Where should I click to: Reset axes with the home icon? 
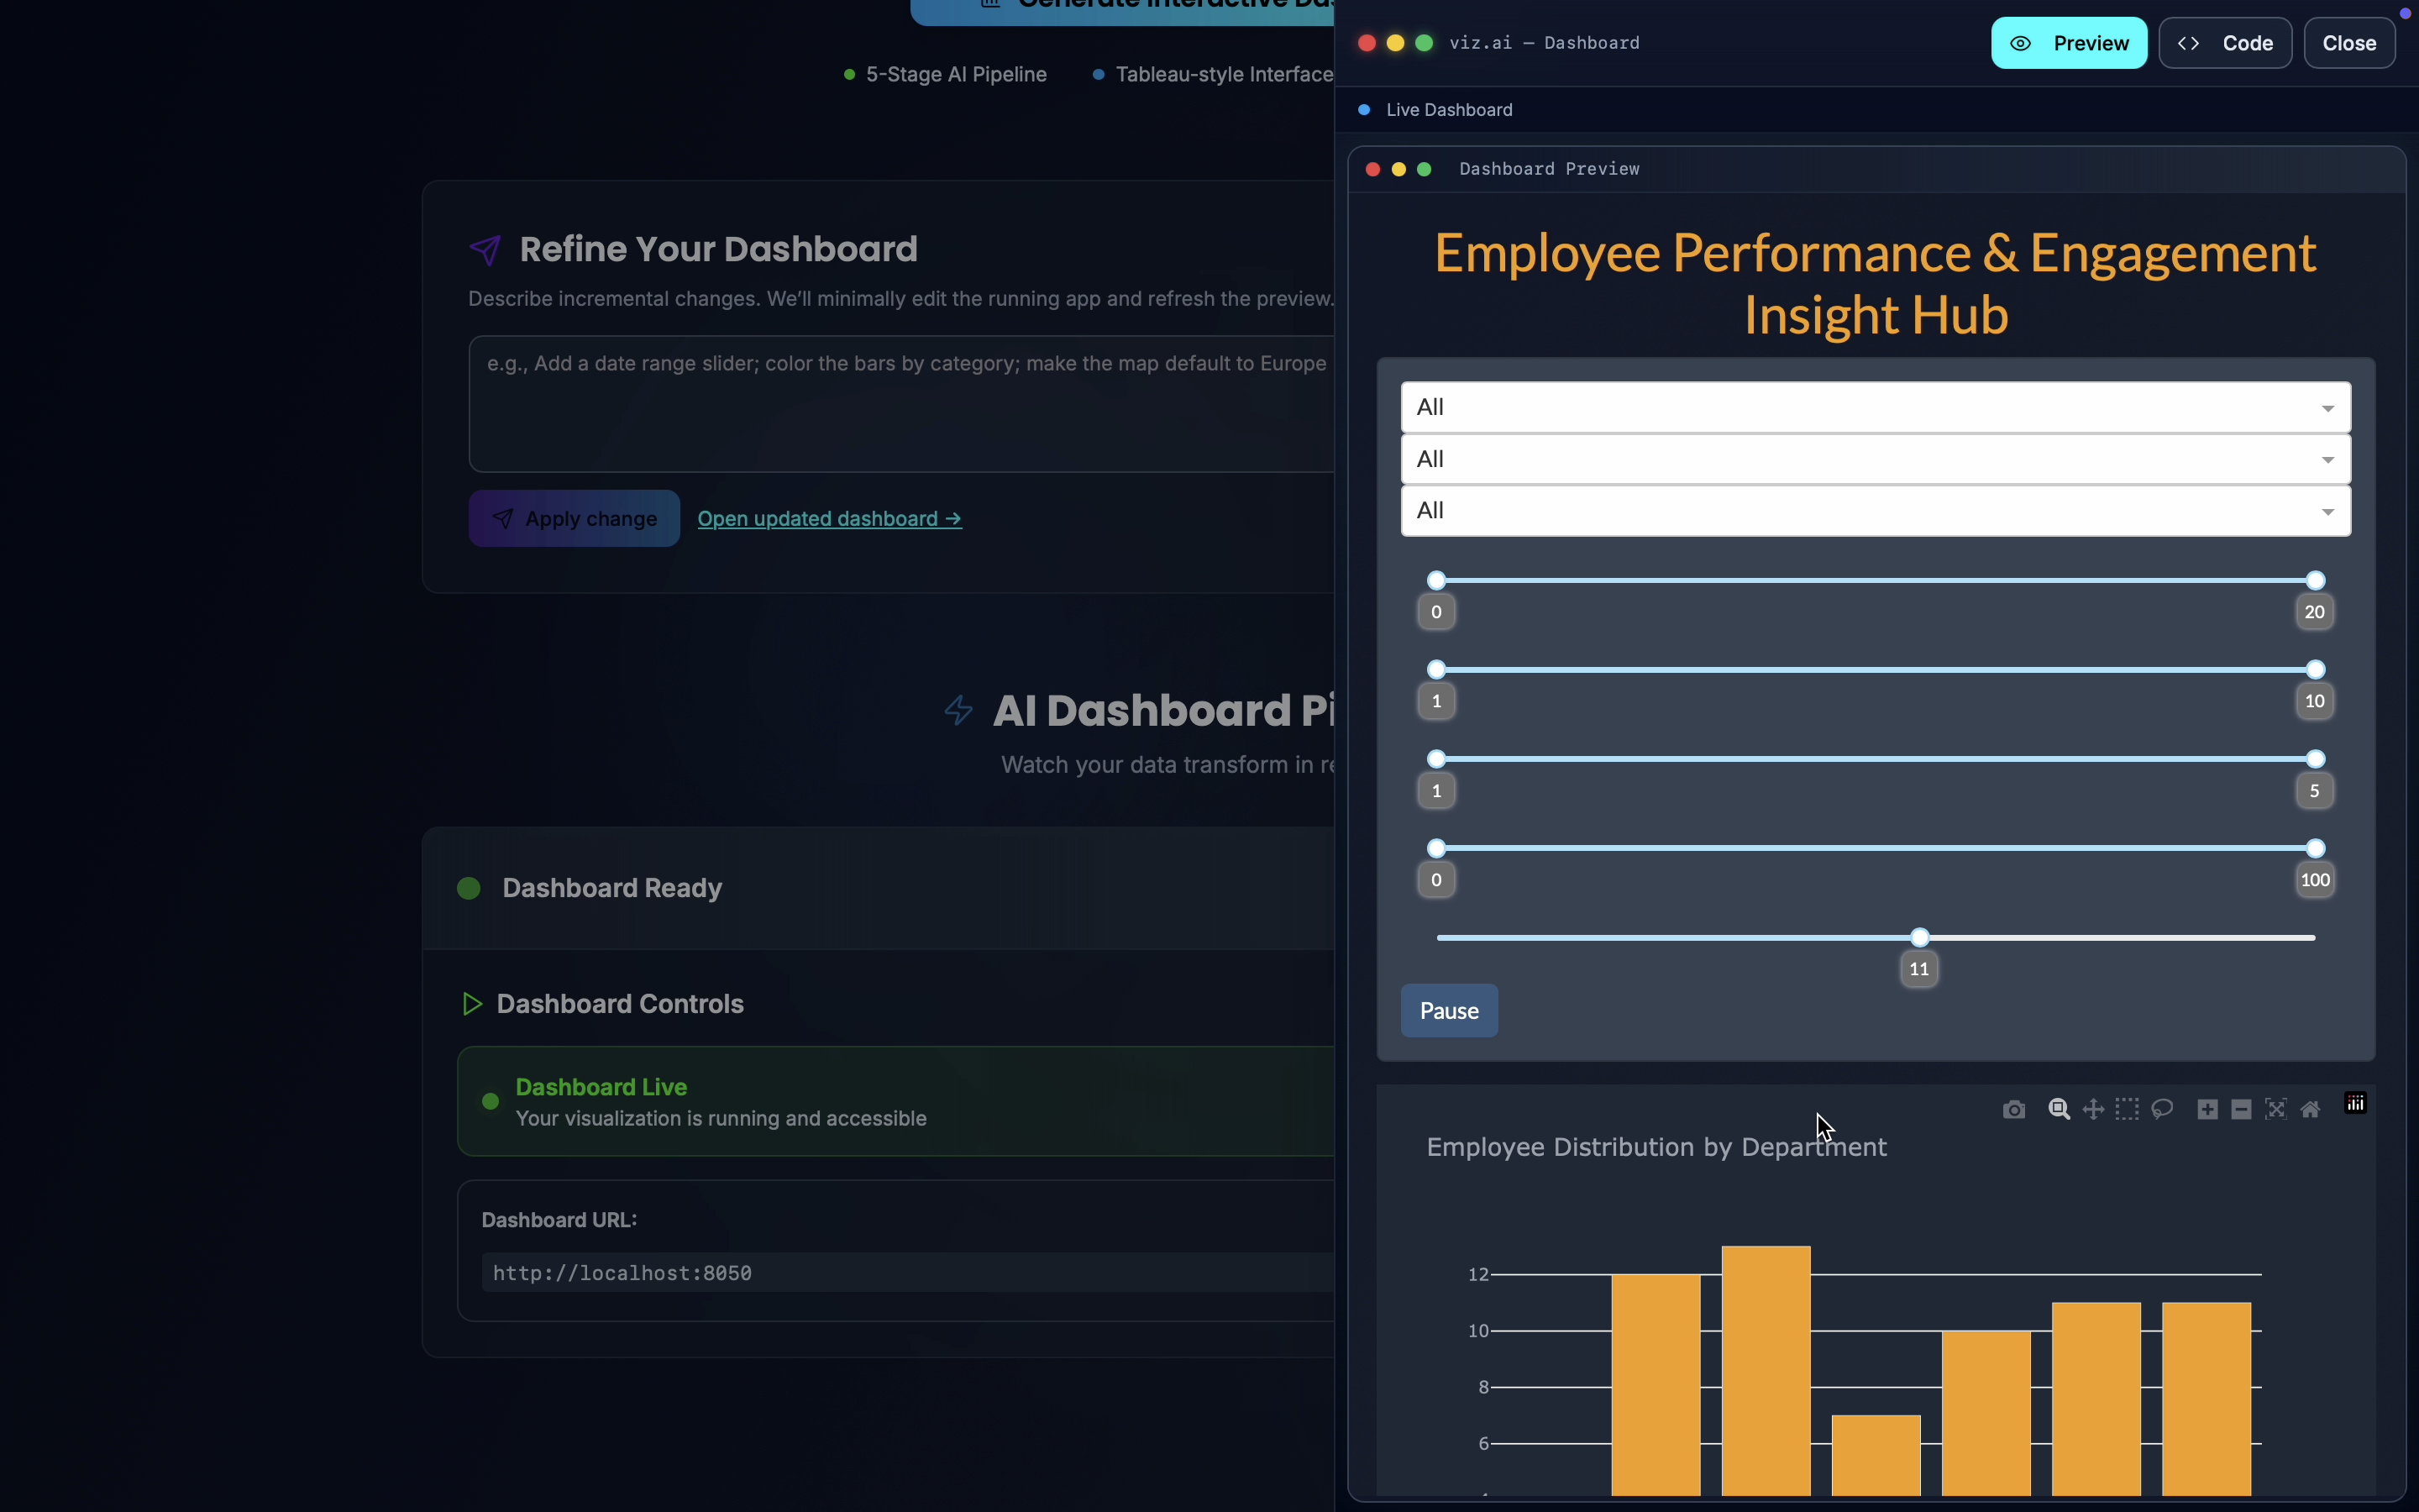pos(2310,1109)
